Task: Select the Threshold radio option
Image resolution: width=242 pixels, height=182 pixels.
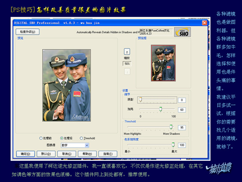Action: click(x=88, y=138)
